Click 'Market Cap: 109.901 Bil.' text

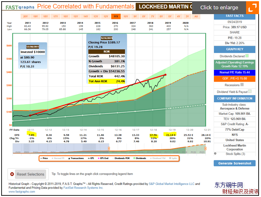pyautogui.click(x=234, y=114)
